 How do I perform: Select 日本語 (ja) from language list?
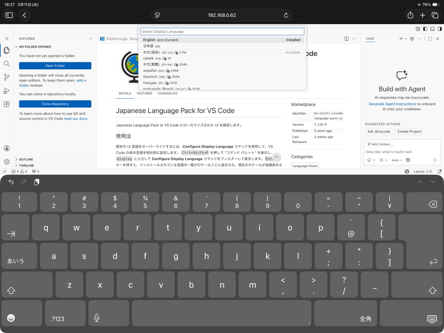(152, 46)
